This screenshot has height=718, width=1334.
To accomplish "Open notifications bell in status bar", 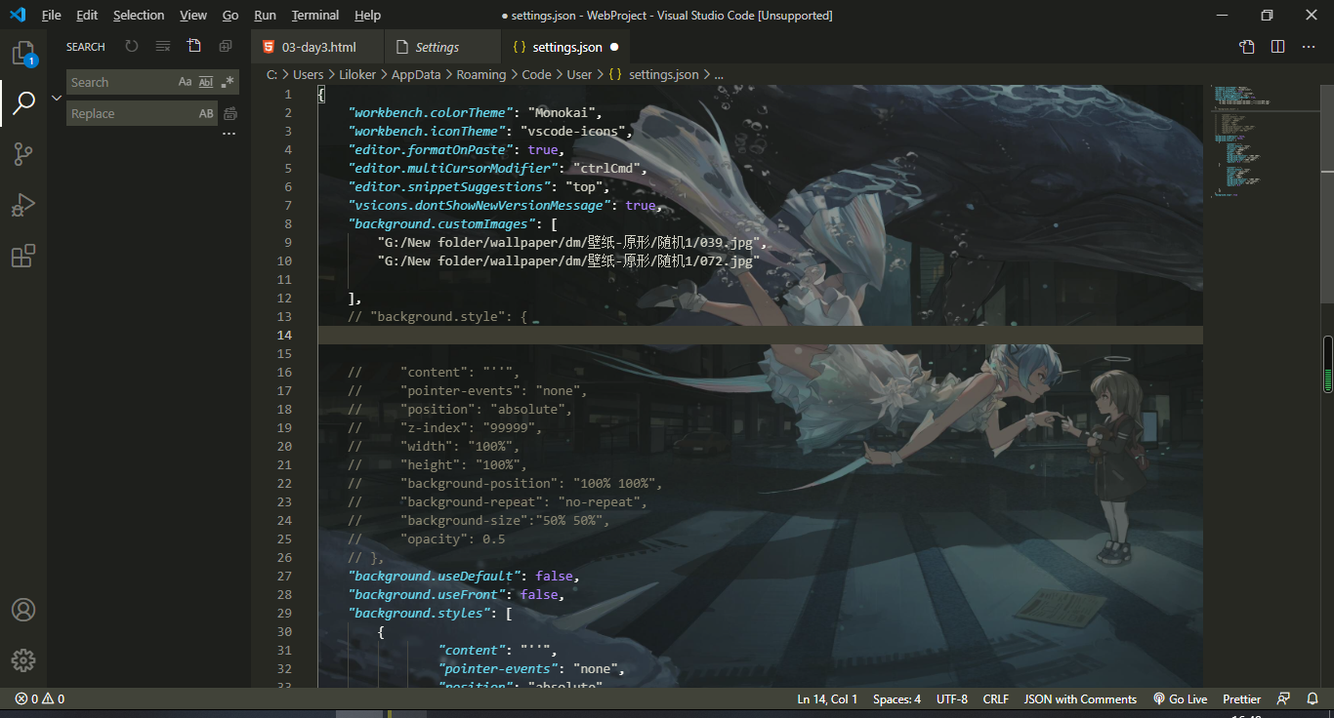I will (x=1312, y=698).
